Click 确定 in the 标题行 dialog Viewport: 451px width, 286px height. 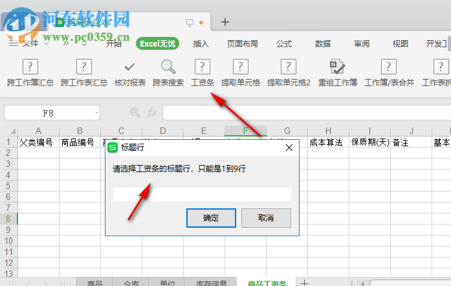click(211, 218)
